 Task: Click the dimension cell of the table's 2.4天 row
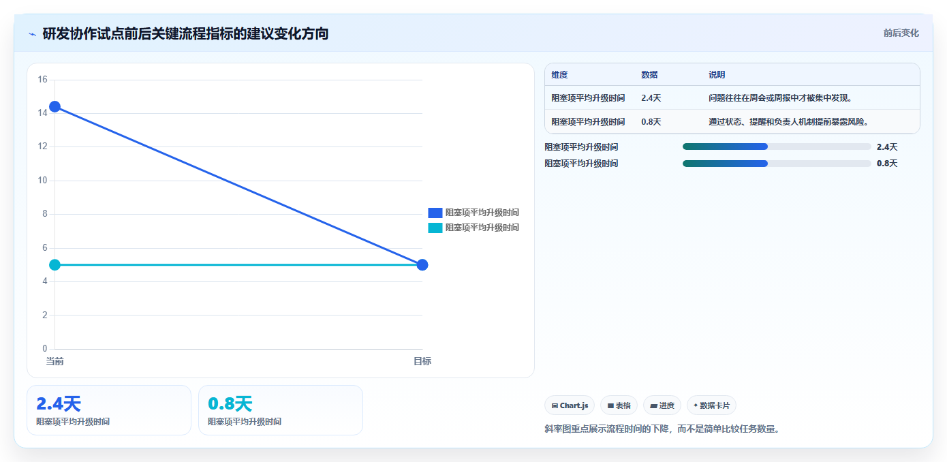click(588, 98)
